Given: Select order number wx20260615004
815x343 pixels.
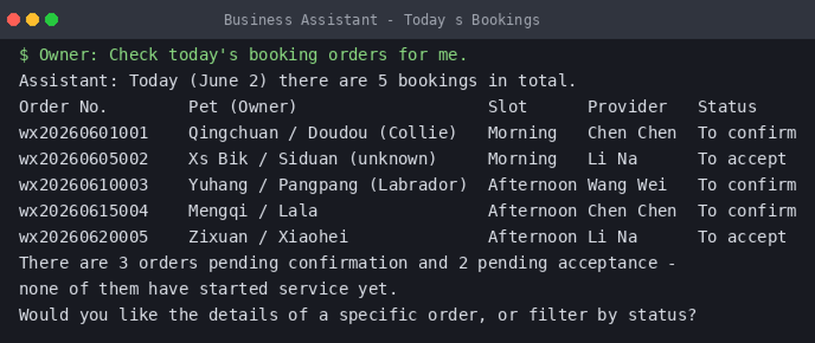Looking at the screenshot, I should point(84,211).
